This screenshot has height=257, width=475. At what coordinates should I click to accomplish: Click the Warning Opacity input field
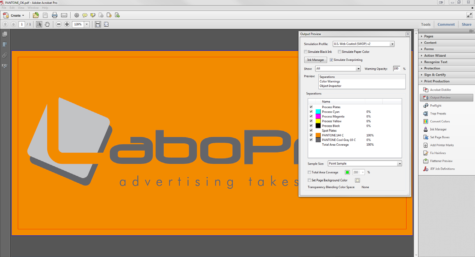(x=396, y=69)
